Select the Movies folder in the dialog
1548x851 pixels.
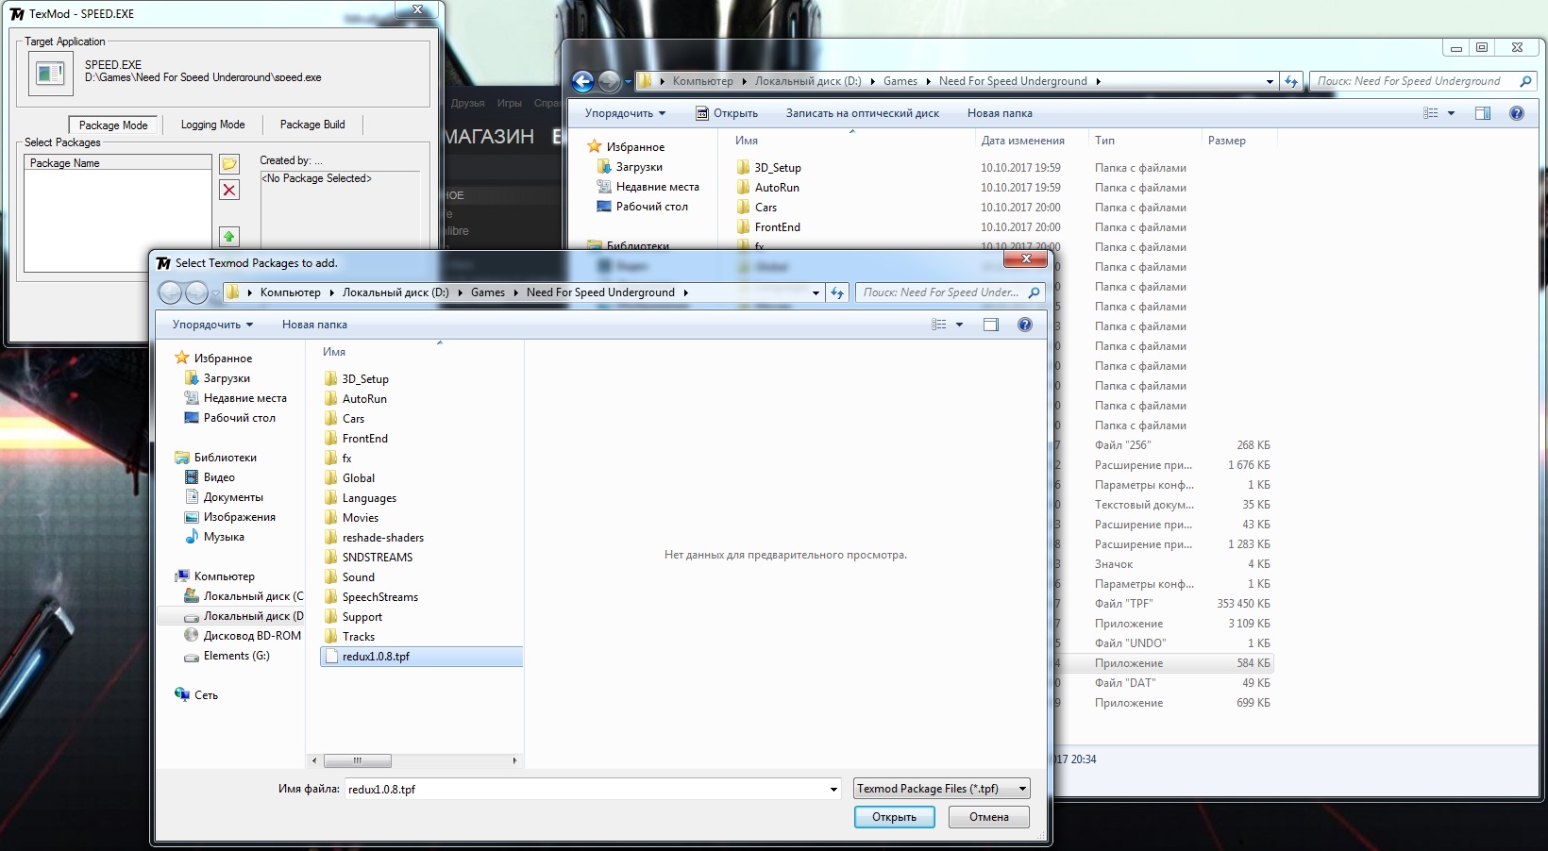tap(361, 518)
